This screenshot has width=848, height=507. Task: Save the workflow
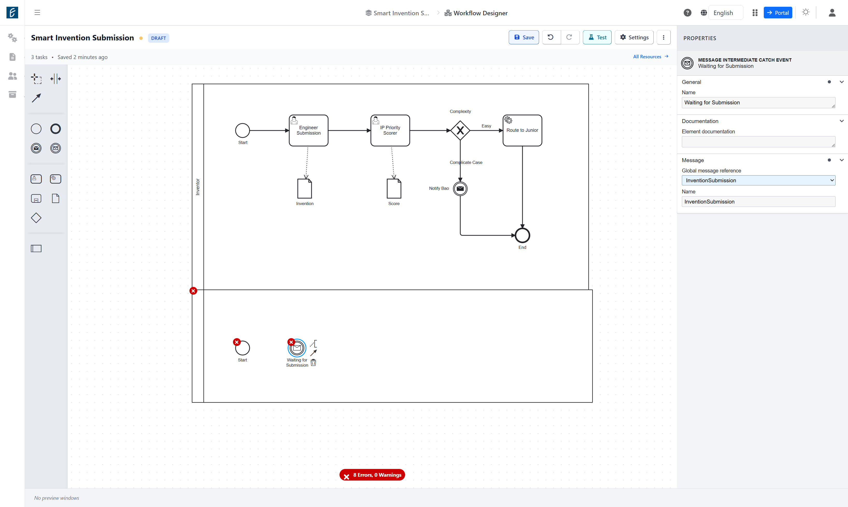coord(524,38)
